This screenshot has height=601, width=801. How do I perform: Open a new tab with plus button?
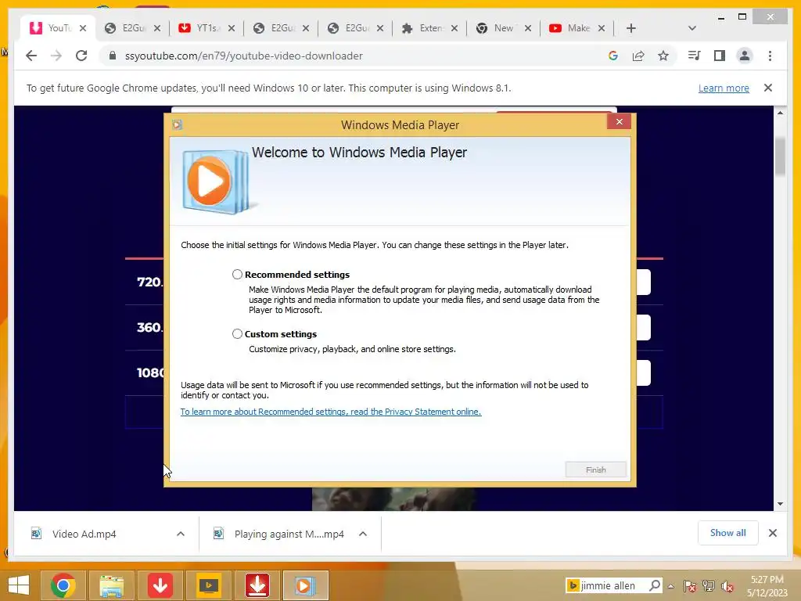pos(631,28)
